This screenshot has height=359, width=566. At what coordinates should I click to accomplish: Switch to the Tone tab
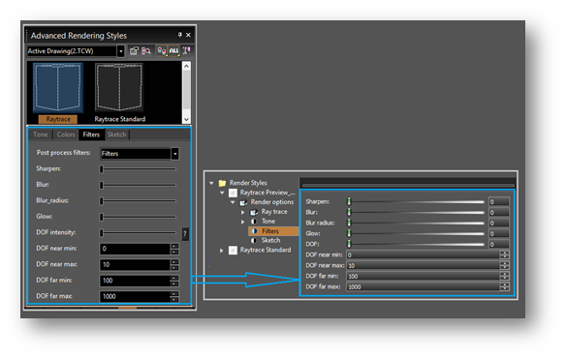(x=41, y=135)
